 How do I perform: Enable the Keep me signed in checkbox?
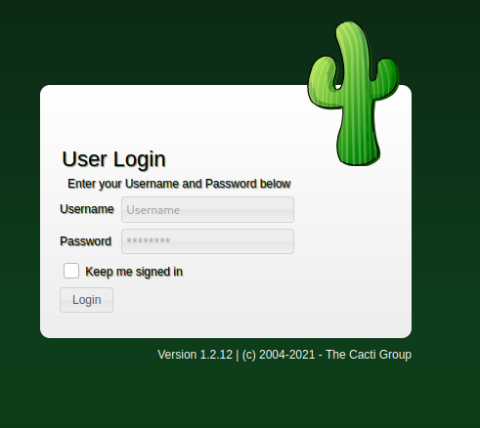pyautogui.click(x=71, y=271)
